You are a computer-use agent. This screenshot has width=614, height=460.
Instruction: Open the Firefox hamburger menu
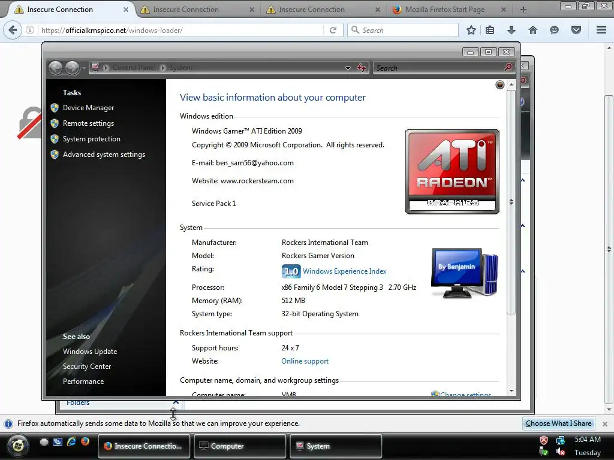(x=601, y=30)
